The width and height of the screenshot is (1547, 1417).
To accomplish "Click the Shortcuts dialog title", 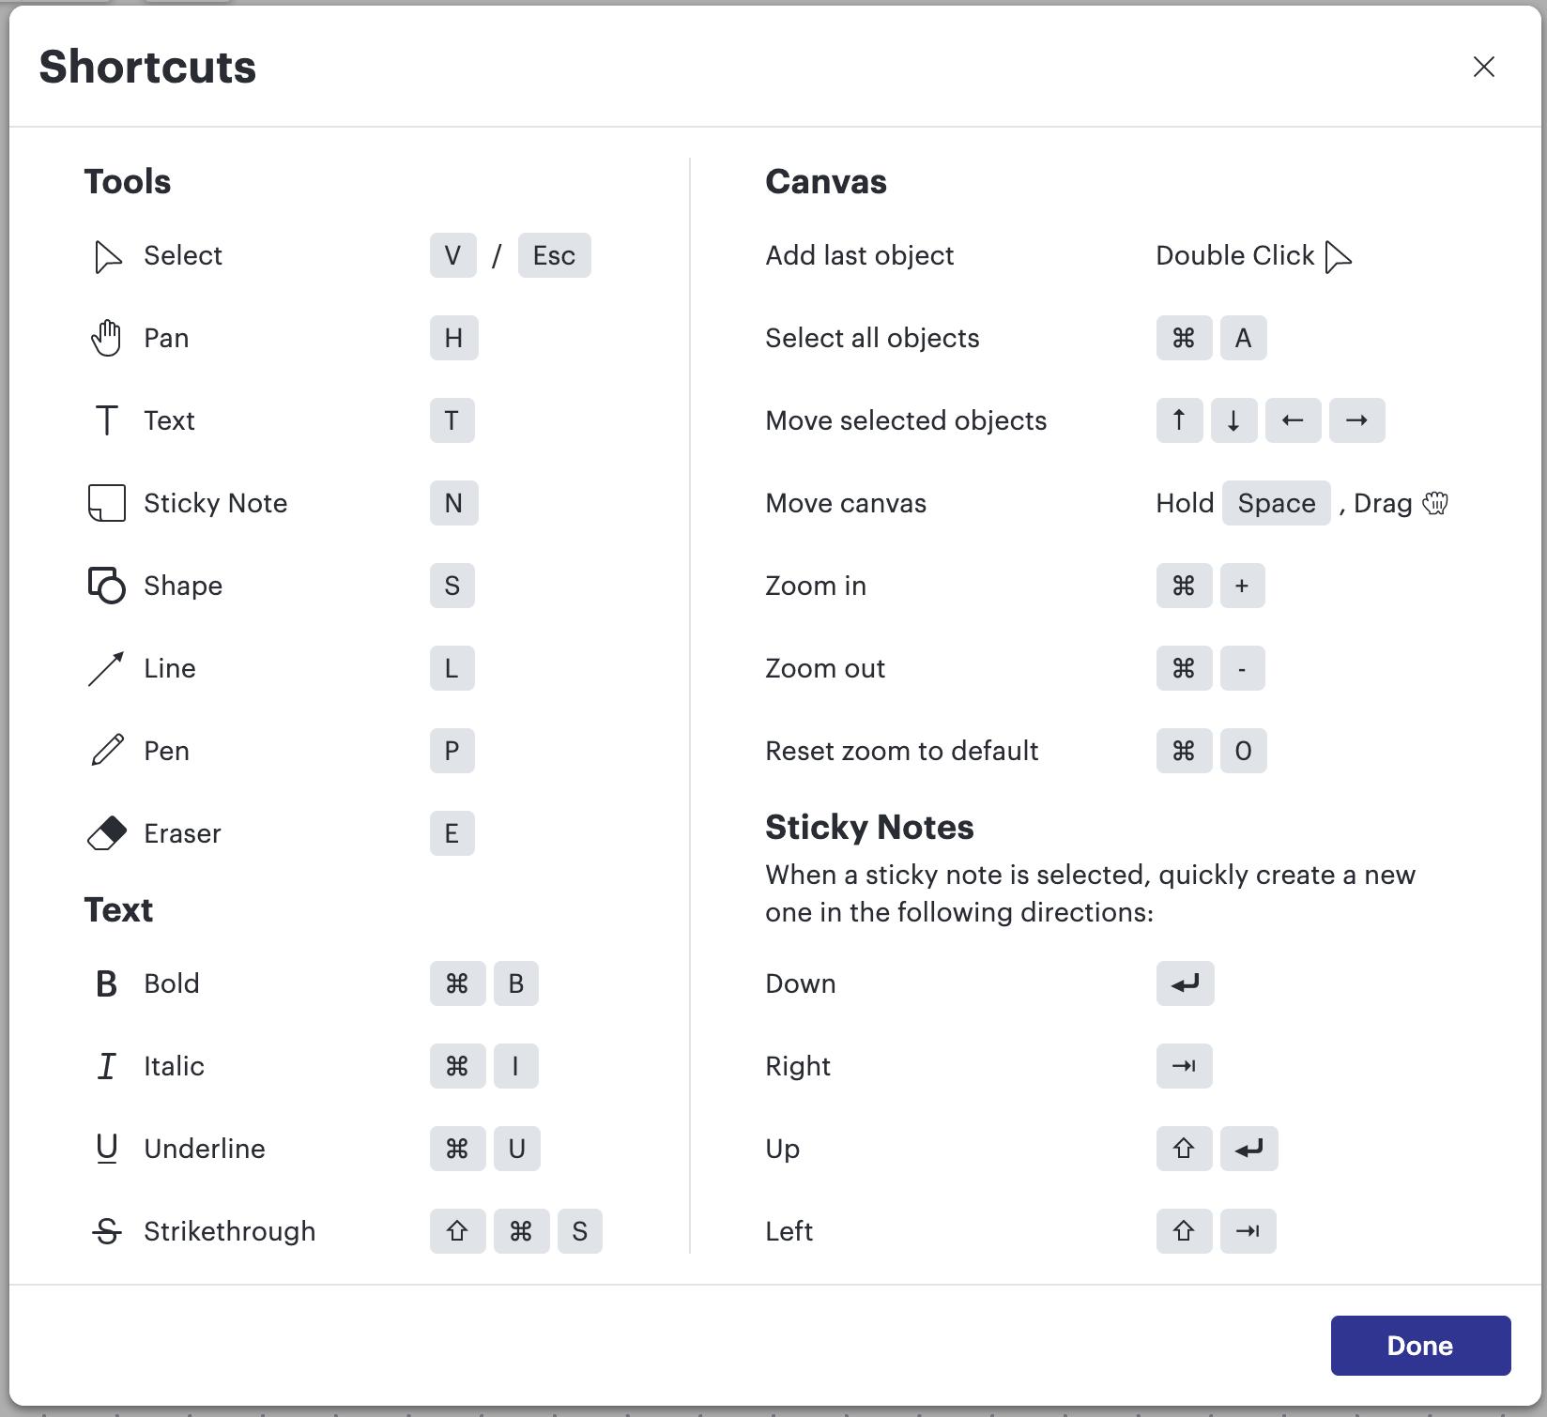I will pyautogui.click(x=147, y=67).
